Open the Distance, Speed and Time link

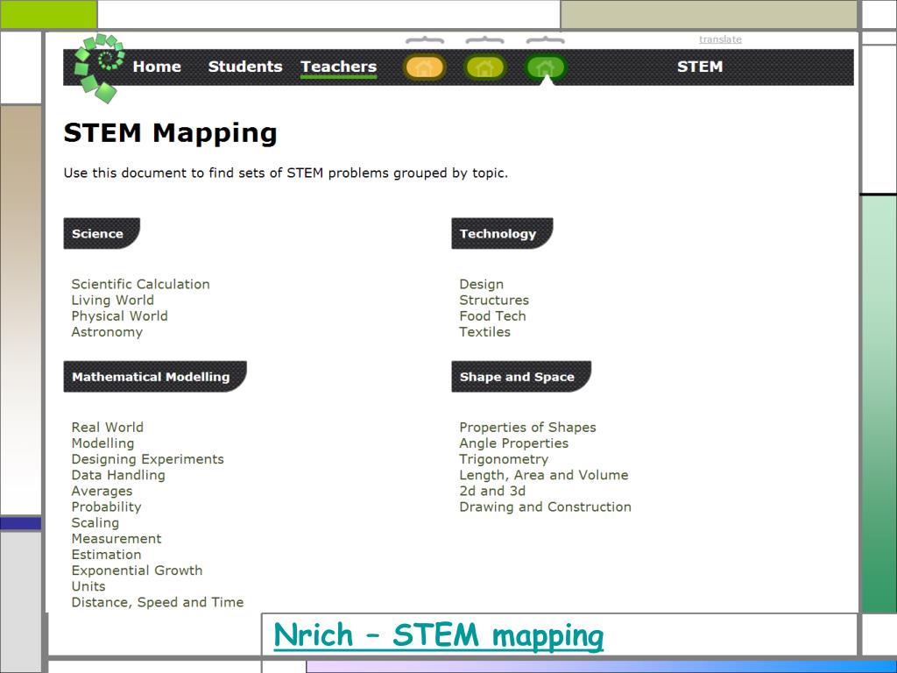[x=158, y=603]
